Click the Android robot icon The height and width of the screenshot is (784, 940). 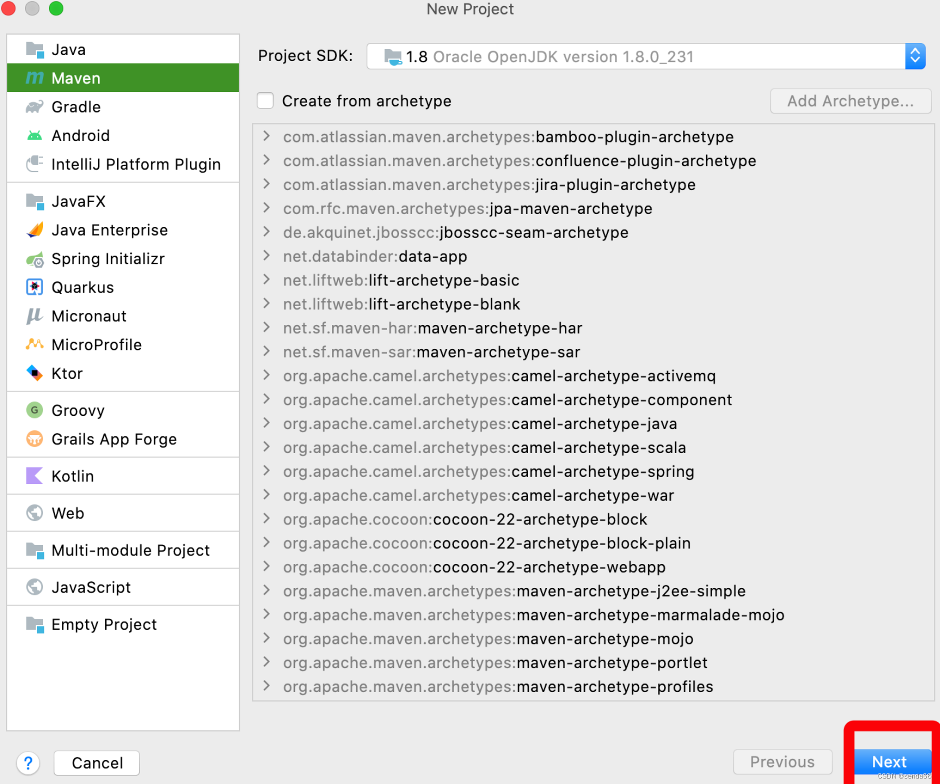[35, 135]
